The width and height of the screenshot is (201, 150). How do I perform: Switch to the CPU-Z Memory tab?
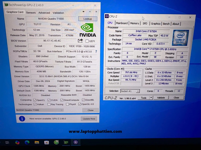[x=135, y=23]
